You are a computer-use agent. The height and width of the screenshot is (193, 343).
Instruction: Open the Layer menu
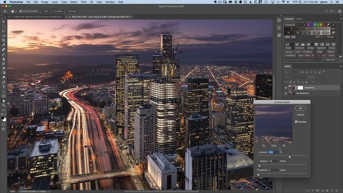click(55, 2)
